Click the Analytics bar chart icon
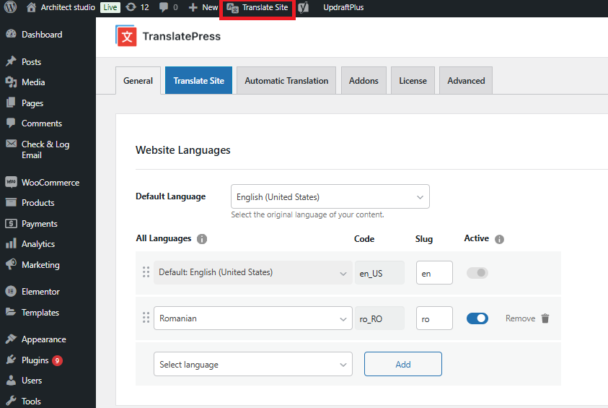 click(12, 243)
